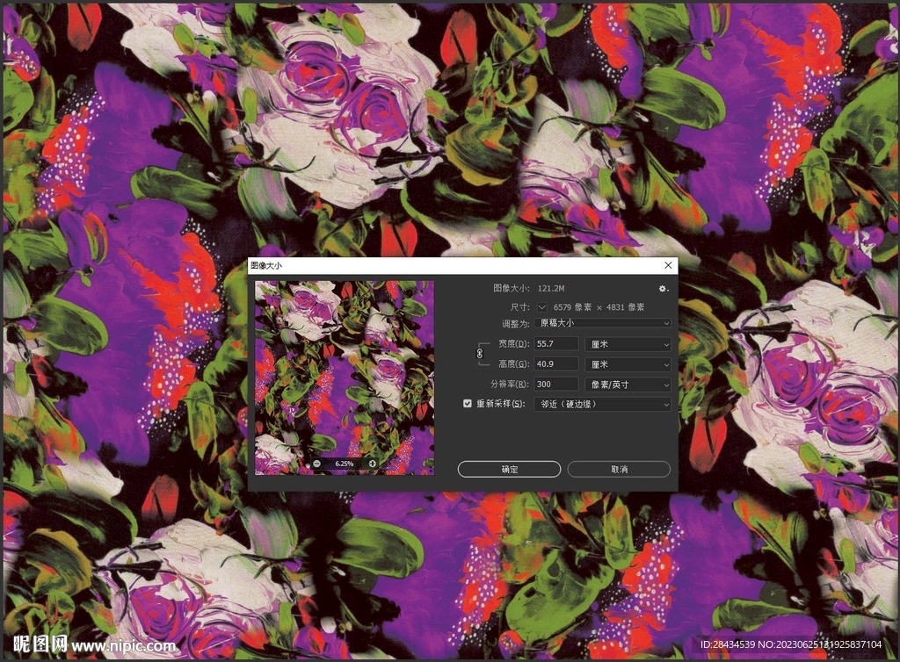Expand the 尺寸 unit dropdown arrow
The image size is (900, 662).
[x=541, y=307]
